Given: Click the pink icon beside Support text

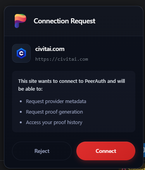Looking at the screenshot, I should [x=124, y=169].
